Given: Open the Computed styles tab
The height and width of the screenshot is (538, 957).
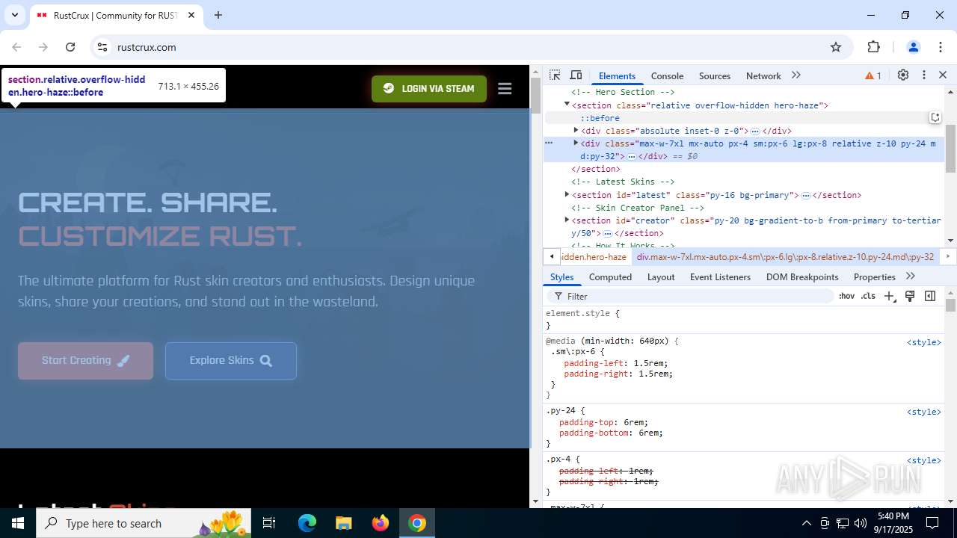Looking at the screenshot, I should coord(610,276).
